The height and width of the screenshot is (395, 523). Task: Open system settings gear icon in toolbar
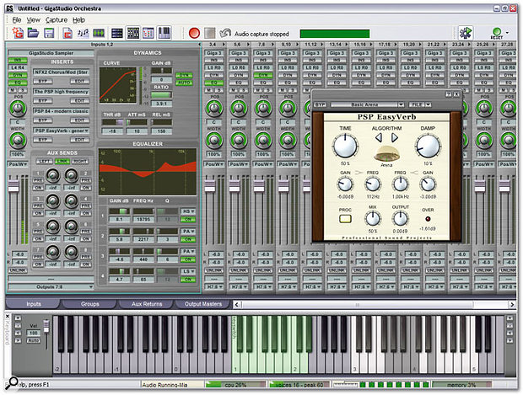[465, 33]
